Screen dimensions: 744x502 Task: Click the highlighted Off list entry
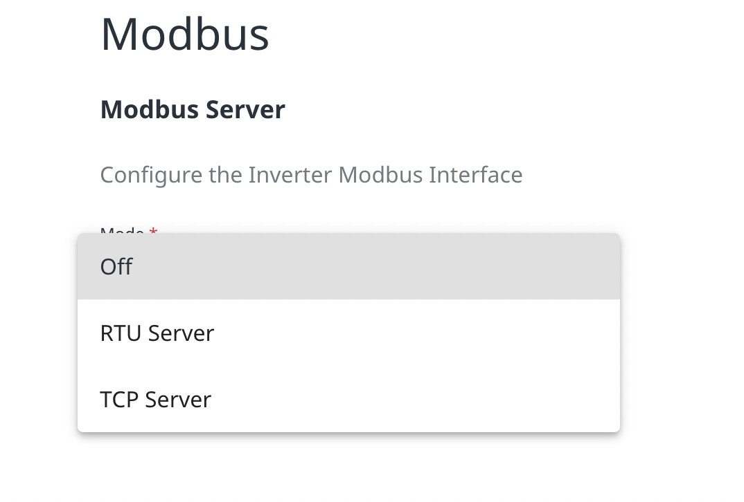pyautogui.click(x=348, y=266)
